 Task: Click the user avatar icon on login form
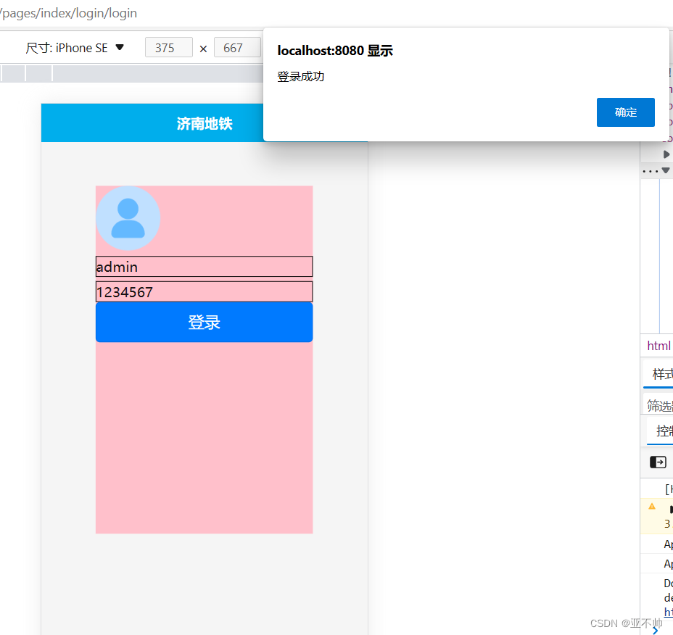tap(128, 218)
